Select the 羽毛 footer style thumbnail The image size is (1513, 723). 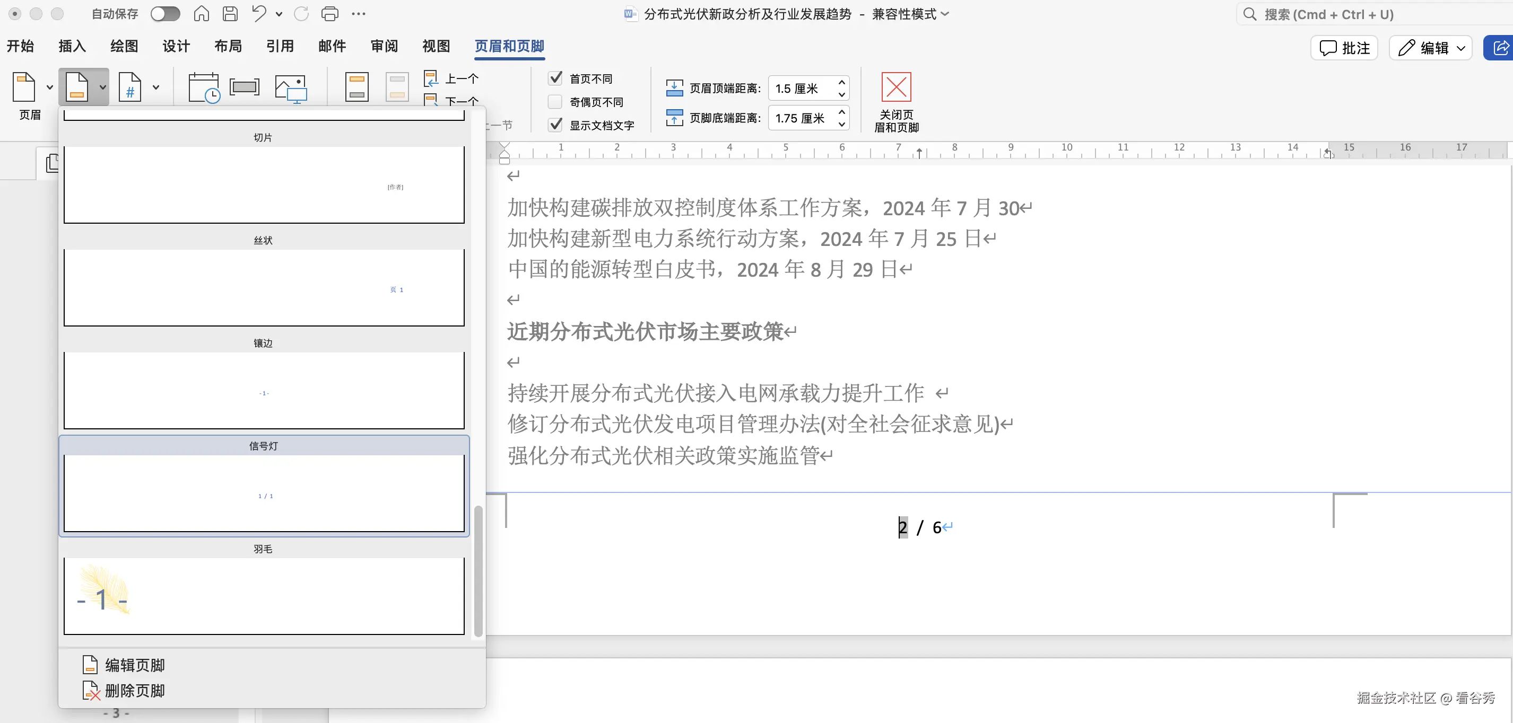tap(264, 596)
